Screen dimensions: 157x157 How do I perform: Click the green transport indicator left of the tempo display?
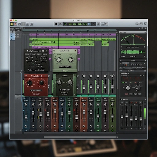pos(65,24)
